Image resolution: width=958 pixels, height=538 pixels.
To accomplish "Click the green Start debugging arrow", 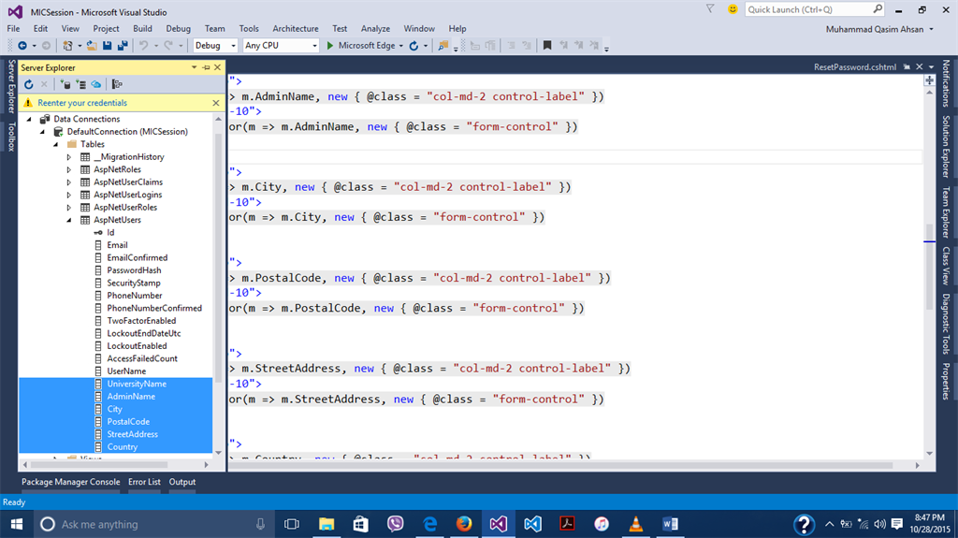I will pyautogui.click(x=330, y=45).
